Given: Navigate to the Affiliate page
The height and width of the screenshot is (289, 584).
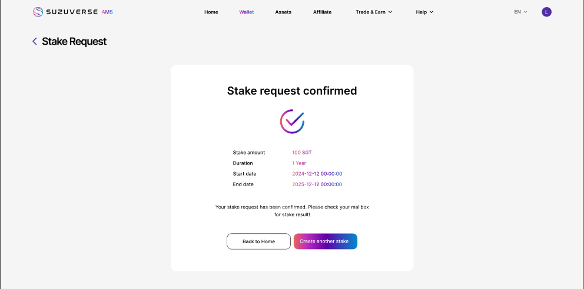Looking at the screenshot, I should tap(322, 12).
